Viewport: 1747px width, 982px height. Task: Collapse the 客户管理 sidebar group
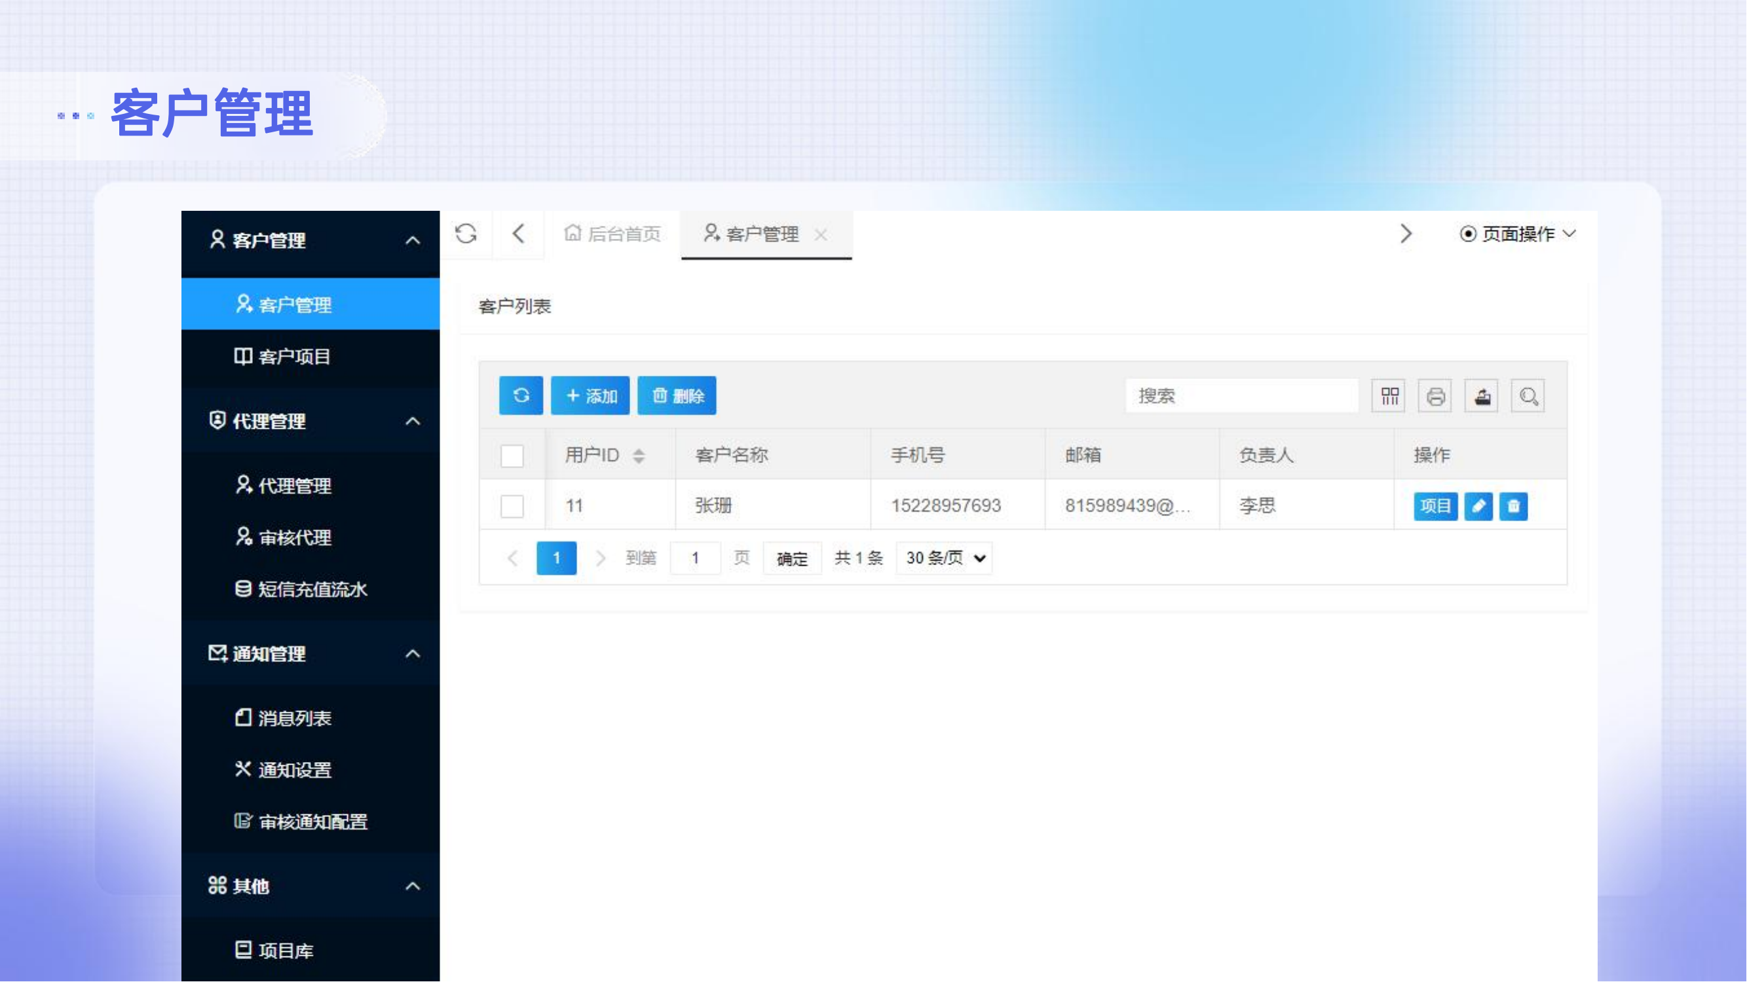pos(412,240)
